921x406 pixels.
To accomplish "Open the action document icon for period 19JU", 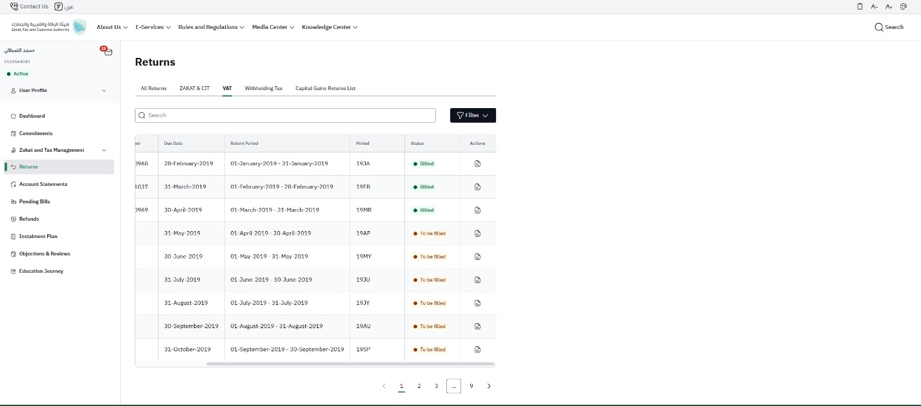I will 477,280.
